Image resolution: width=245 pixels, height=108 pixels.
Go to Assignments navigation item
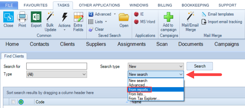click(x=132, y=44)
